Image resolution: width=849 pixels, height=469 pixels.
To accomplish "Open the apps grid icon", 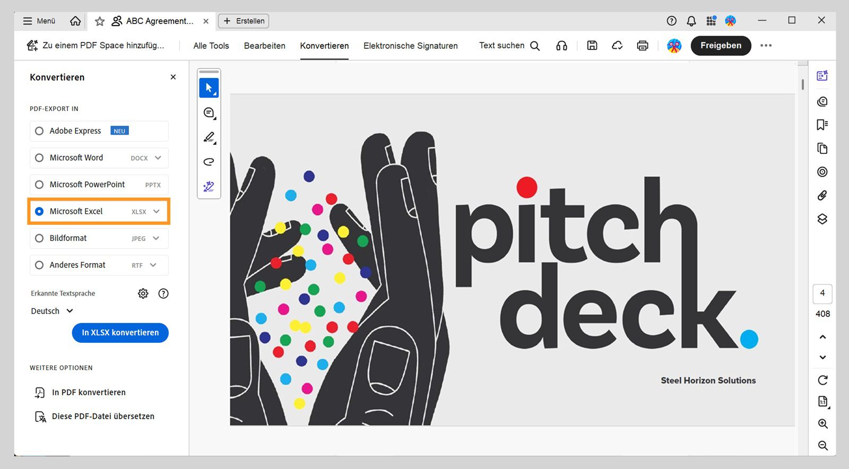I will pos(711,21).
